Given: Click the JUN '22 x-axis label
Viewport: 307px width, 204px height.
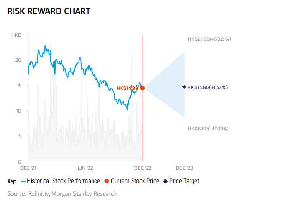Looking at the screenshot, I should (86, 168).
